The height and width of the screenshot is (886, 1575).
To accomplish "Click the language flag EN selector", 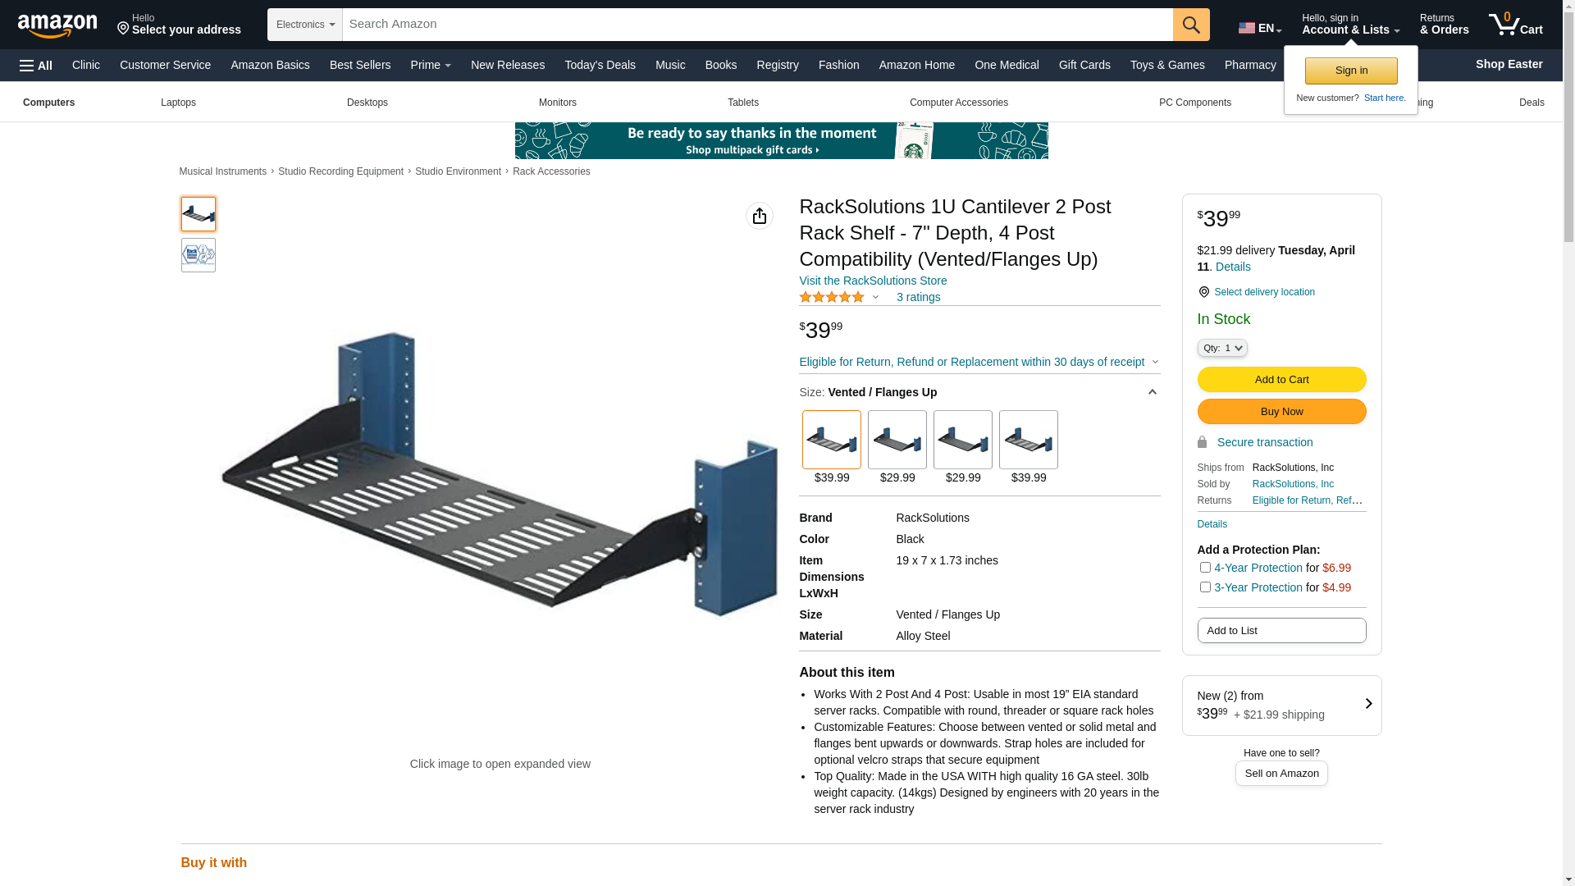I will pos(1259,28).
